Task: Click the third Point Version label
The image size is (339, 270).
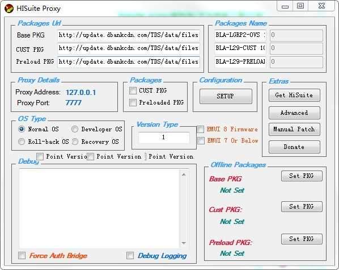Action: tap(171, 156)
